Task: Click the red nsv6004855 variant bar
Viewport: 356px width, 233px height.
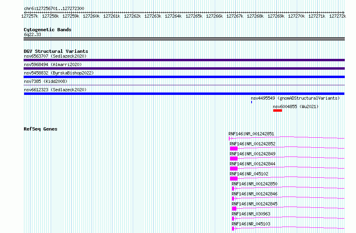Action: pos(278,110)
